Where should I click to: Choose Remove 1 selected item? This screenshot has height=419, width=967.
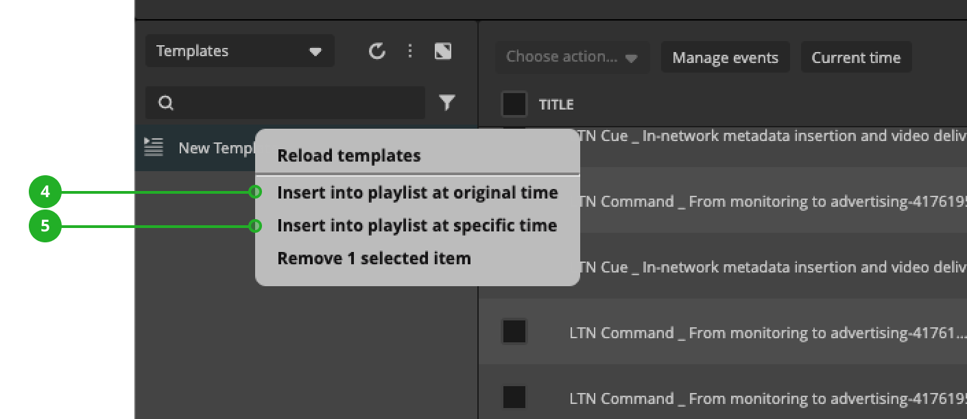(x=374, y=258)
